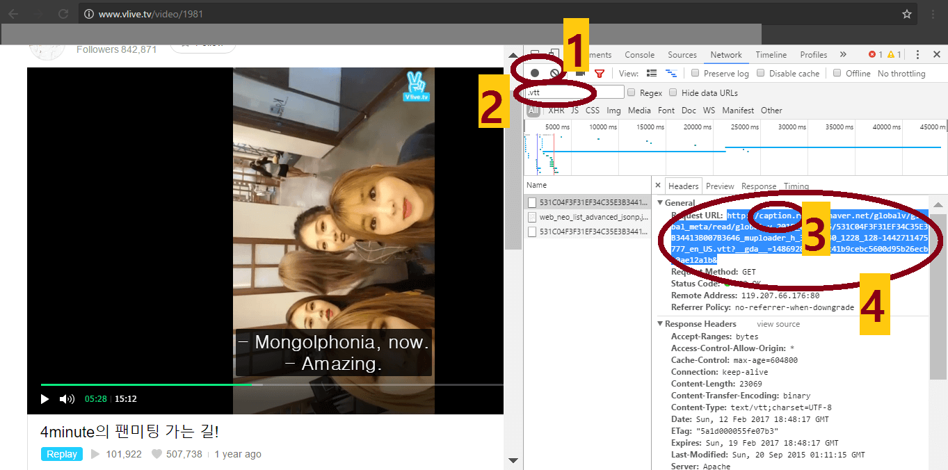
Task: Open the Preview tab of request
Action: pos(720,186)
